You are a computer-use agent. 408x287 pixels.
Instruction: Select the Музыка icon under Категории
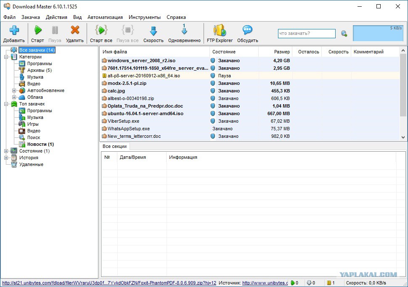(x=22, y=77)
